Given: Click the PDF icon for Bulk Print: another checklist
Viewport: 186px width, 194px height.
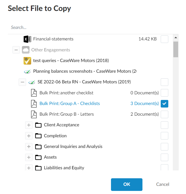Looking at the screenshot, I should coord(34,93).
